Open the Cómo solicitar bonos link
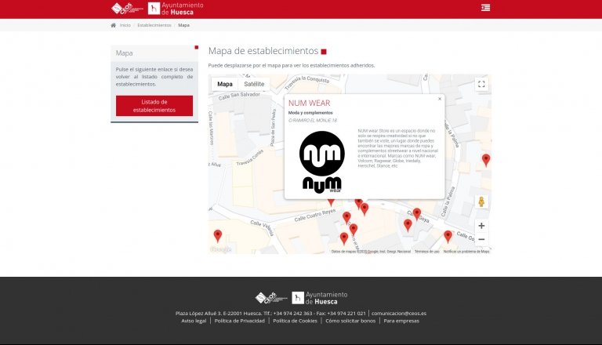602x345 pixels. [351, 321]
